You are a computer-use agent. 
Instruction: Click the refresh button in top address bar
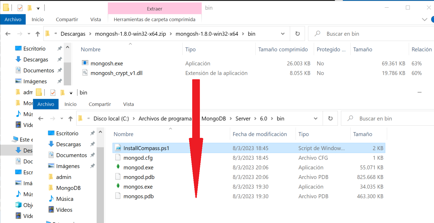(298, 34)
